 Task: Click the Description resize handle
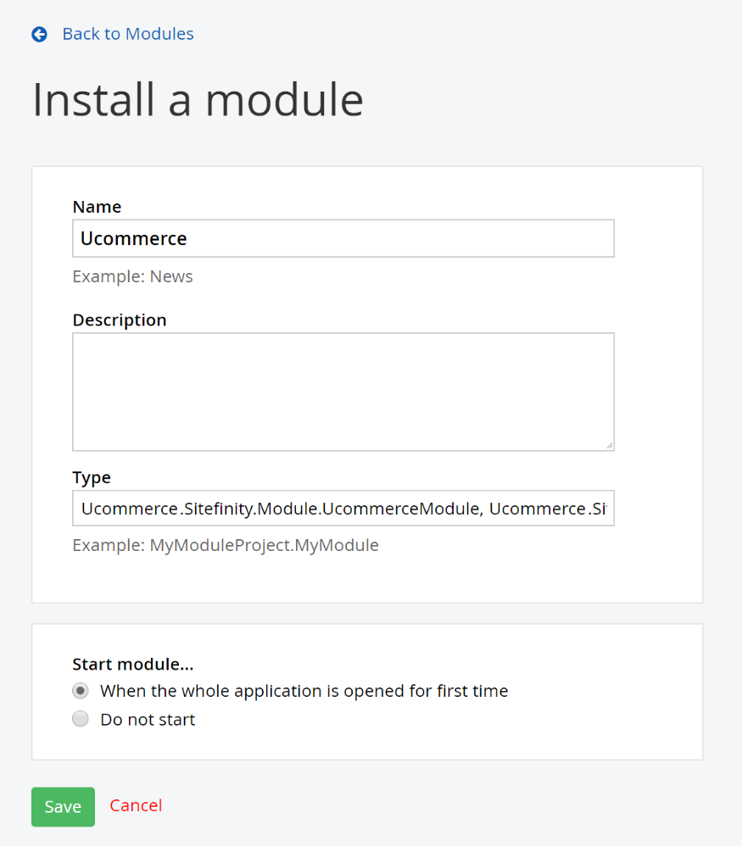[609, 446]
